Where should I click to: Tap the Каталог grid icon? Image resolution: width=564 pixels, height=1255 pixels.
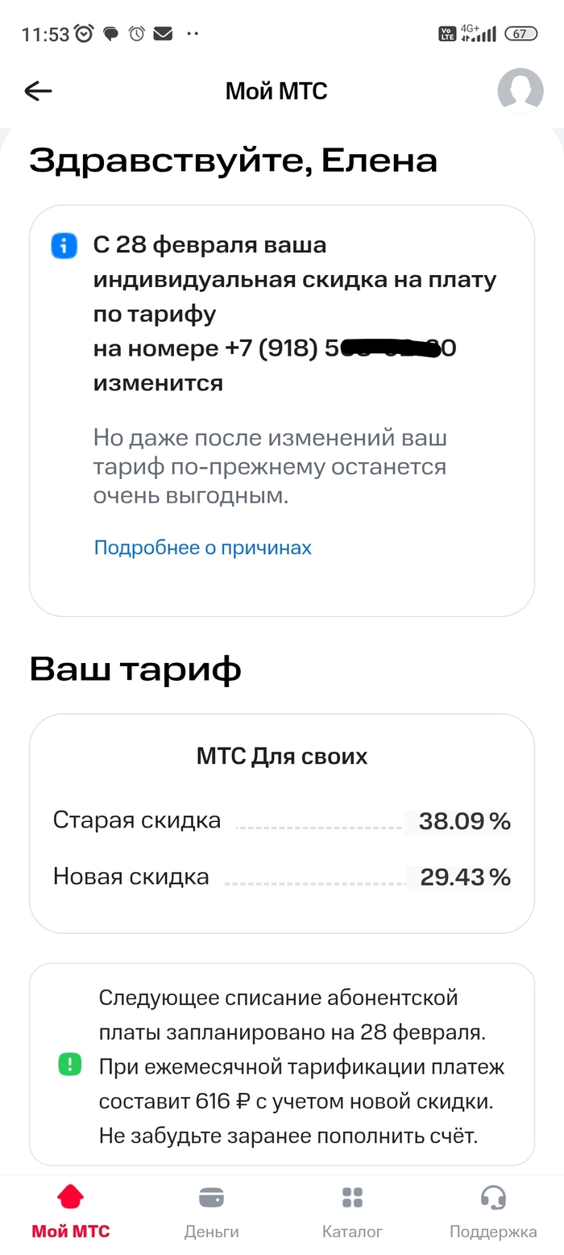(x=352, y=1196)
